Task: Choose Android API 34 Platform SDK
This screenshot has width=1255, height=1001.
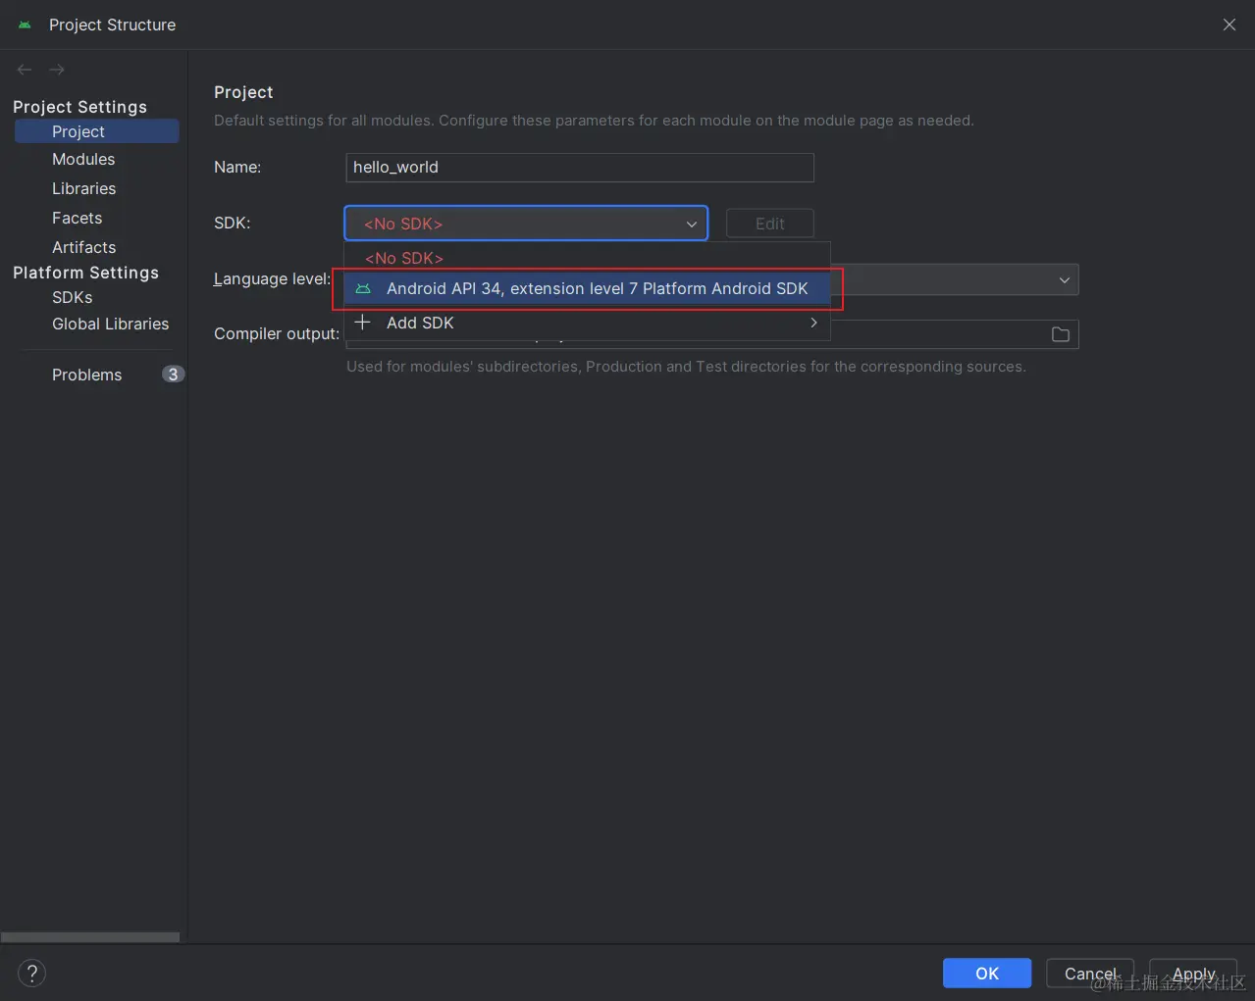Action: [597, 289]
